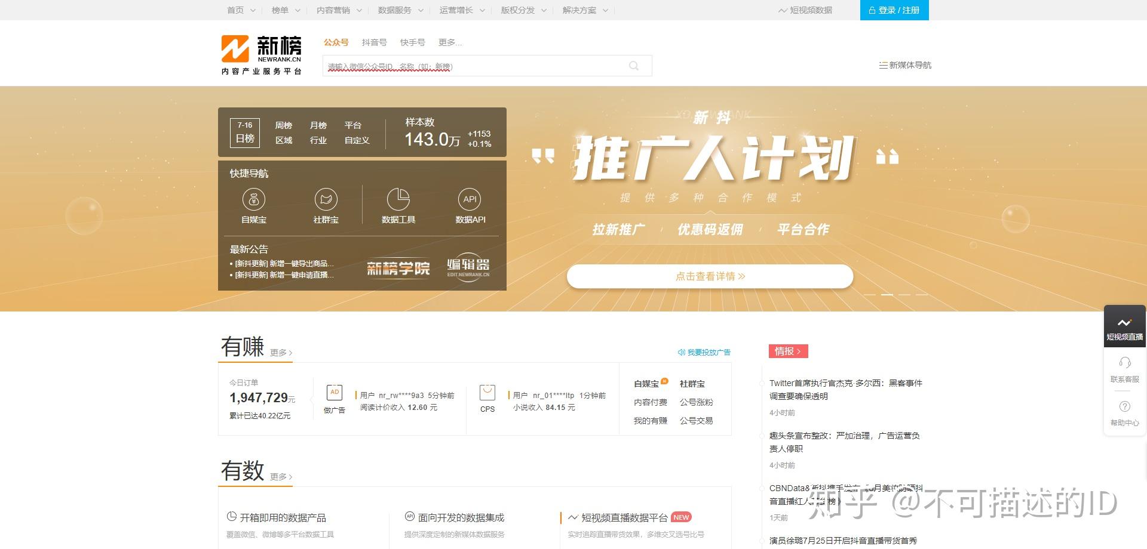Open the 新榜学院 logo link
The image size is (1147, 549).
(398, 269)
